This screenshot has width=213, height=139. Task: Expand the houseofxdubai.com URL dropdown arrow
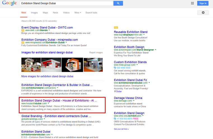tap(48, 103)
